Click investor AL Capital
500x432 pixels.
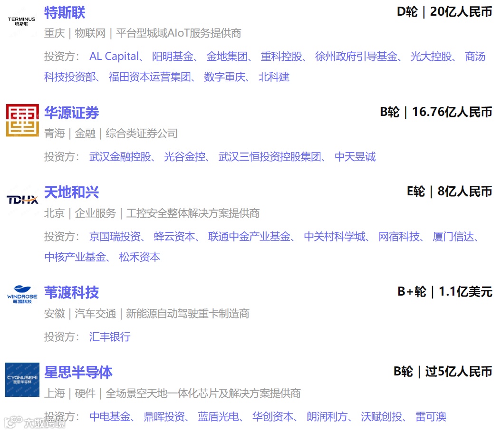click(114, 57)
